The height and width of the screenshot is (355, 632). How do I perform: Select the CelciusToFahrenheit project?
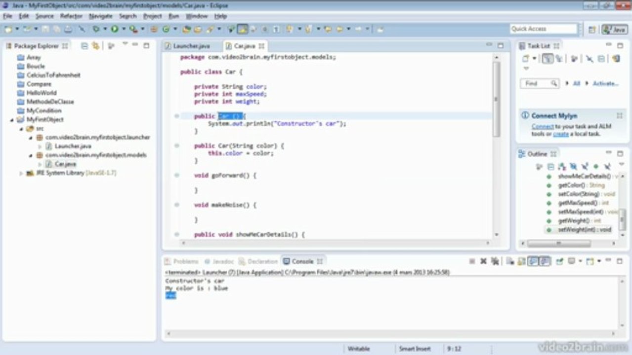(x=53, y=75)
